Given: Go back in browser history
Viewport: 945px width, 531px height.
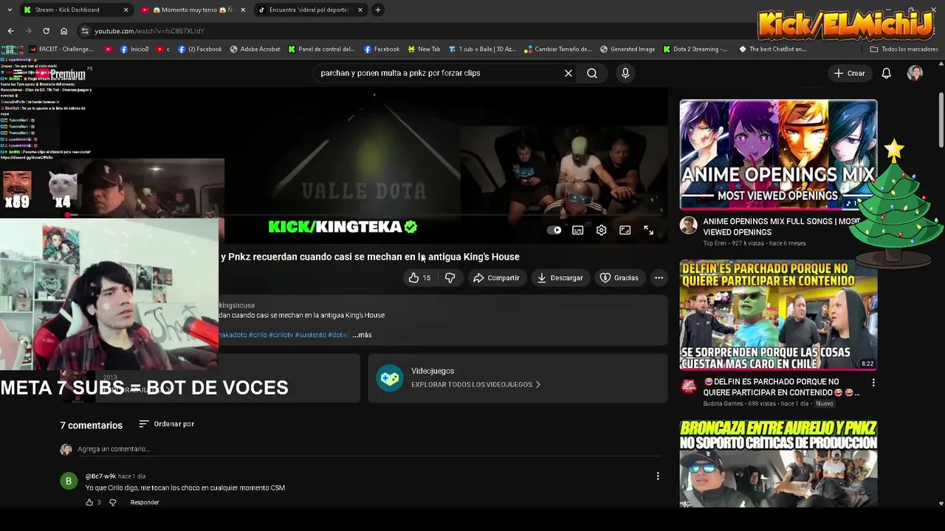Looking at the screenshot, I should pyautogui.click(x=10, y=31).
